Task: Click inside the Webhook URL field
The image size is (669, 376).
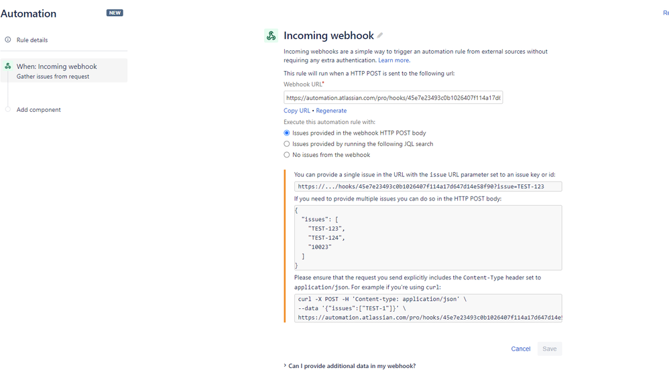Action: (x=393, y=98)
